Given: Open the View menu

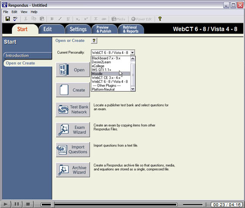Looking at the screenshot, I should pyautogui.click(x=24, y=12).
